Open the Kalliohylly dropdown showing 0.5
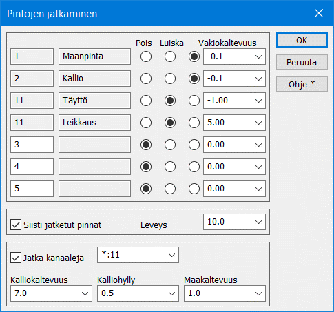 tap(138, 293)
